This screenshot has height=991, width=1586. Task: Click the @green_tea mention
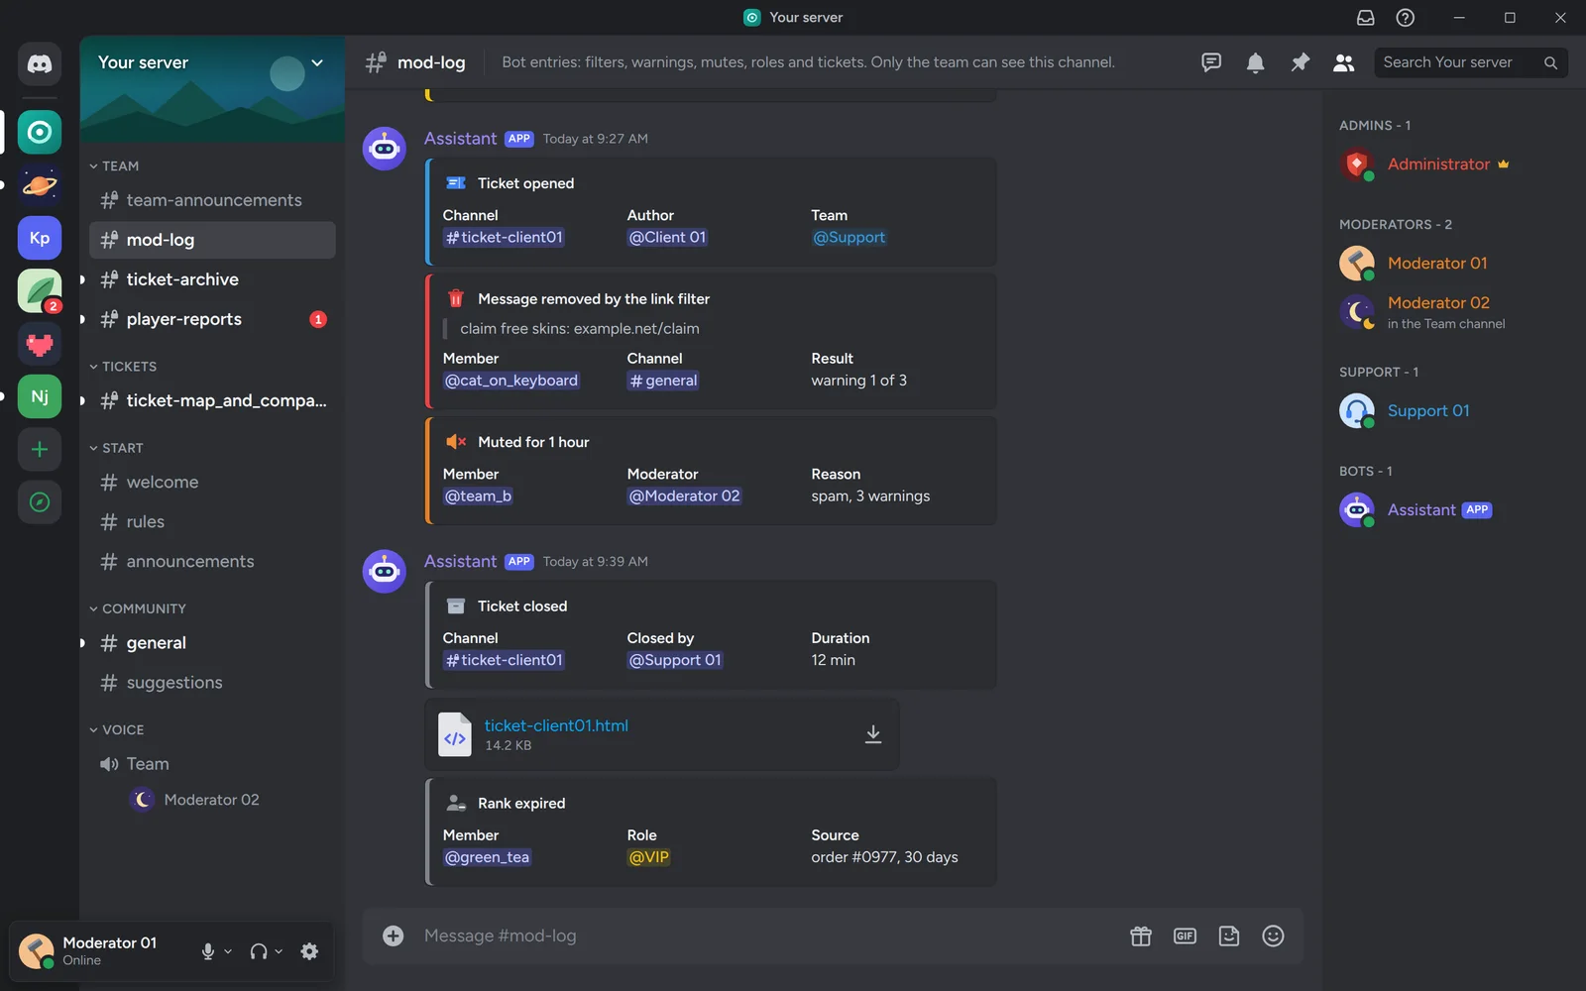(487, 857)
